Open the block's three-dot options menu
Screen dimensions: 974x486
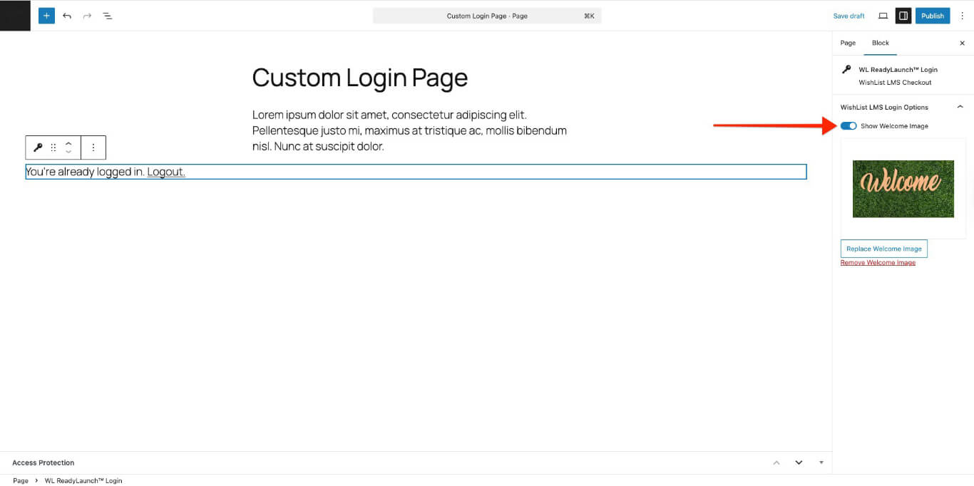[x=93, y=148]
